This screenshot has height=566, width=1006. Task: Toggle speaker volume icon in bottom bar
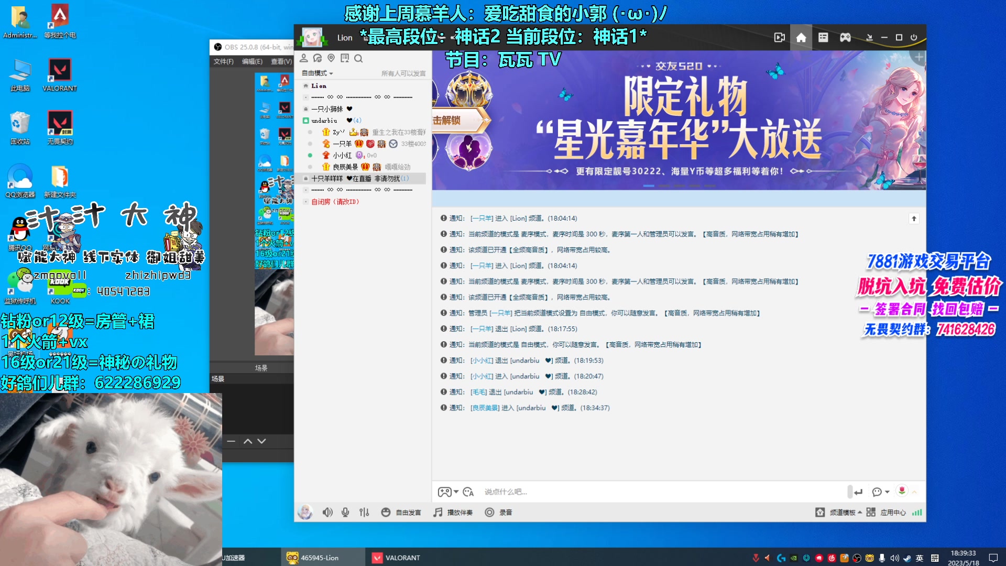327,513
